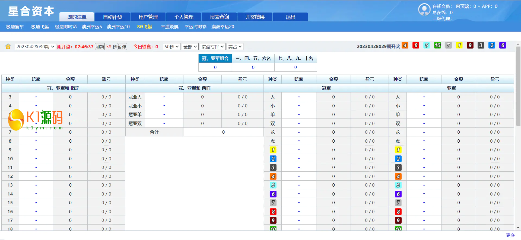521x240 pixels.
Task: Click the user avatar icon
Action: pyautogui.click(x=424, y=10)
